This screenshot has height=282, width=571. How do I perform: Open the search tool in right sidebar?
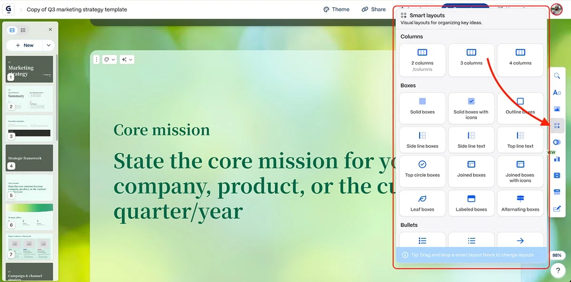tap(557, 76)
